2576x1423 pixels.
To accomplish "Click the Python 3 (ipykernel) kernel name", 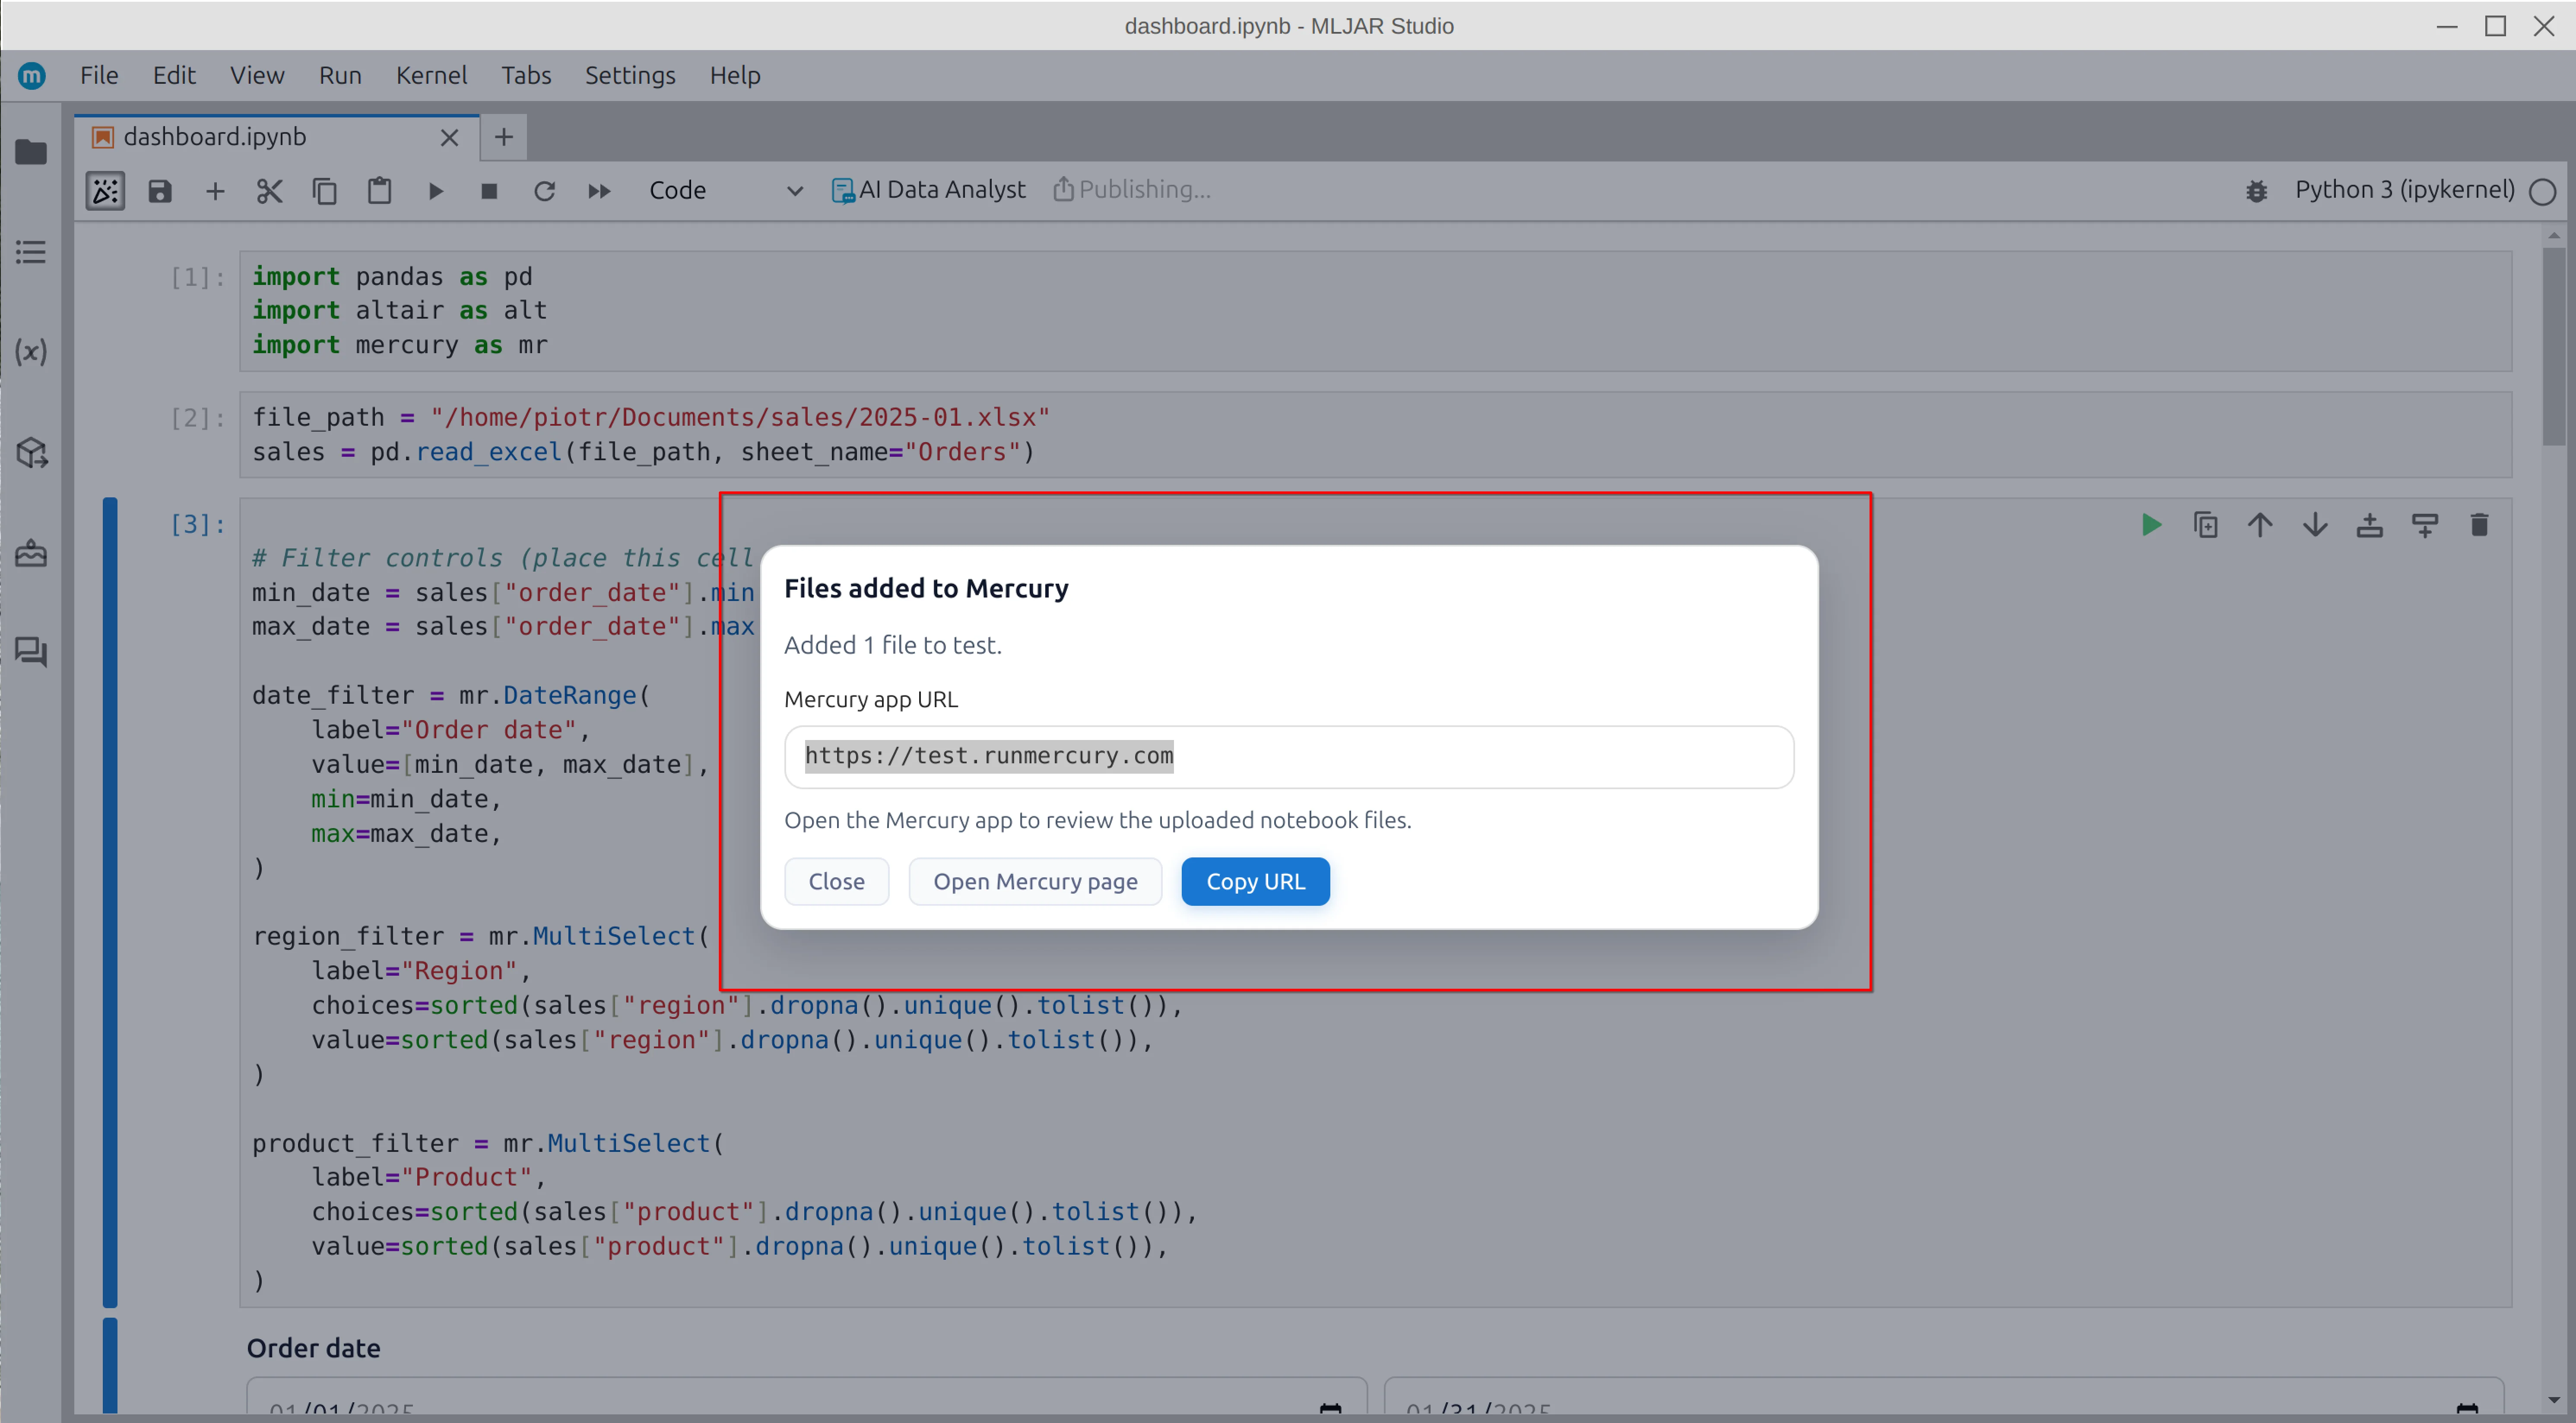I will (2404, 190).
